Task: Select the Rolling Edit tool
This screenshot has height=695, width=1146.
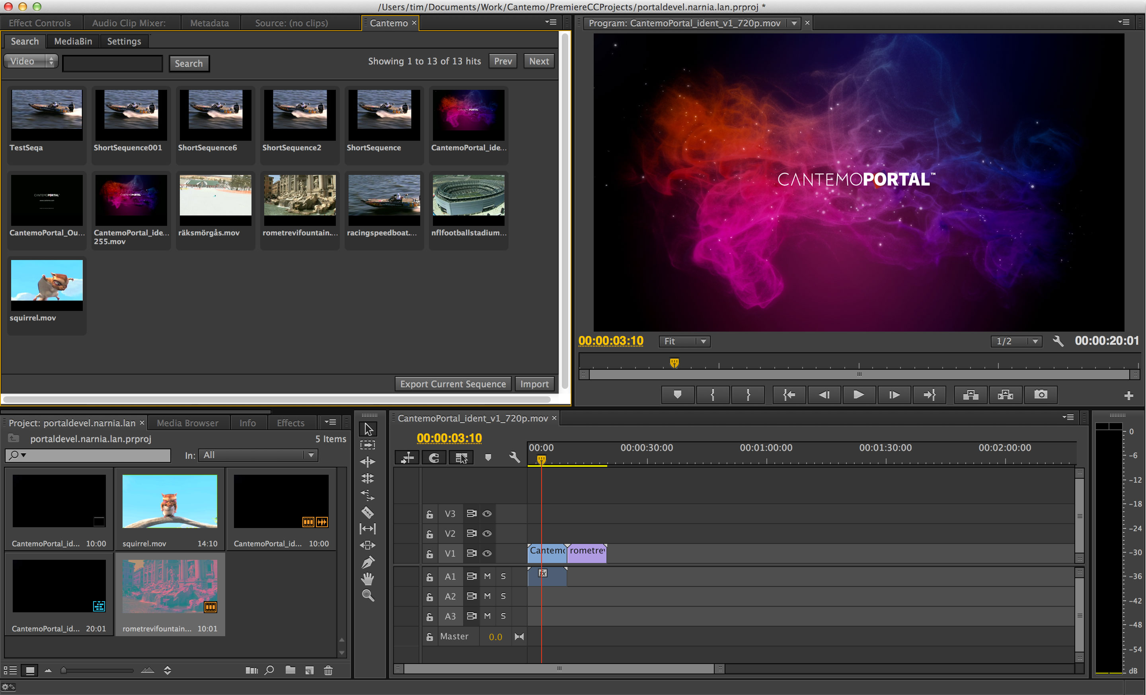Action: [x=367, y=478]
